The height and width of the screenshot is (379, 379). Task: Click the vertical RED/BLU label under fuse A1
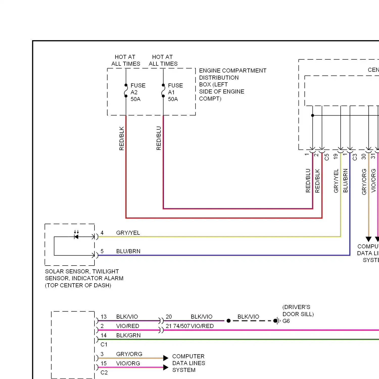(159, 138)
